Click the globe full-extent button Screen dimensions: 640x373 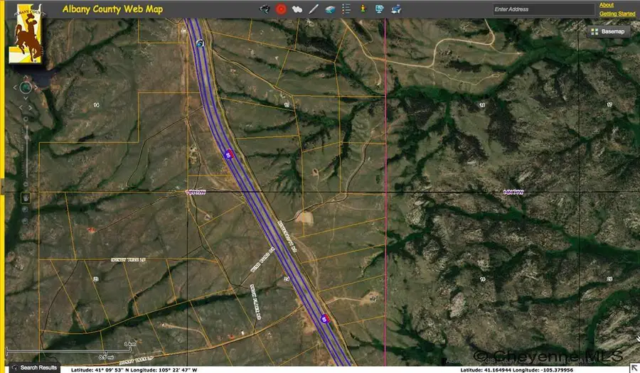click(26, 87)
